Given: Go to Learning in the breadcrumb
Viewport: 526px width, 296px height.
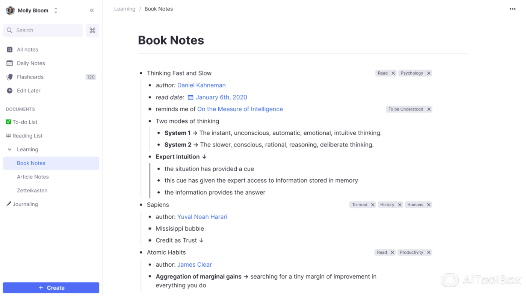Looking at the screenshot, I should click(x=125, y=9).
